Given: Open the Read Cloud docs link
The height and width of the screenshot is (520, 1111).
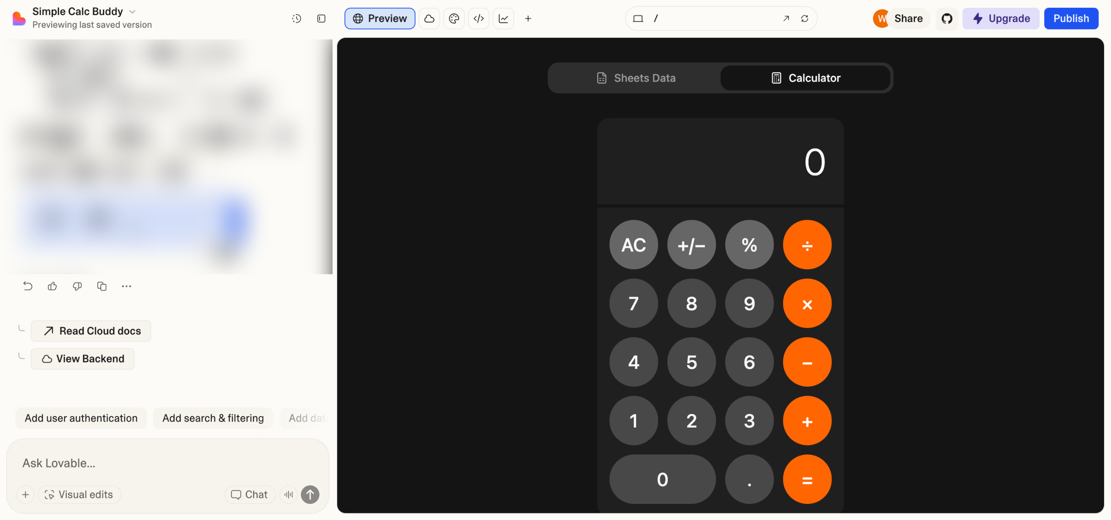Looking at the screenshot, I should (x=92, y=331).
